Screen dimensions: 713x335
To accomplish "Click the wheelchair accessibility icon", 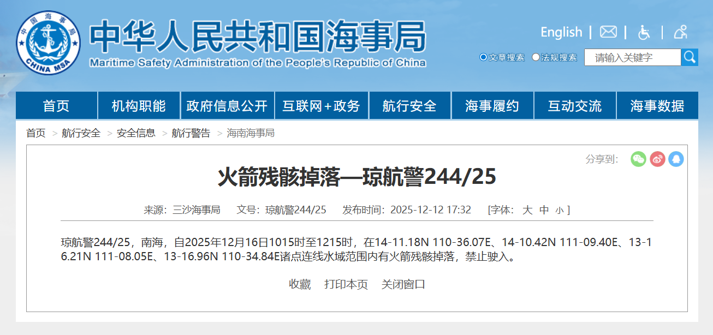I will click(x=644, y=32).
